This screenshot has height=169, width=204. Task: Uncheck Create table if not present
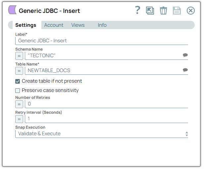pyautogui.click(x=18, y=81)
